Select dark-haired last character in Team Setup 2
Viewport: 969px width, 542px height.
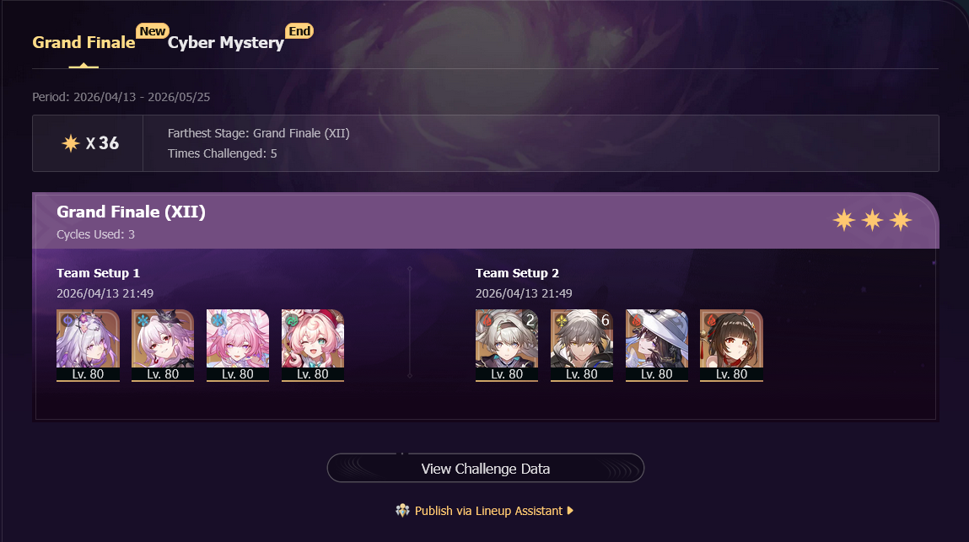[732, 346]
